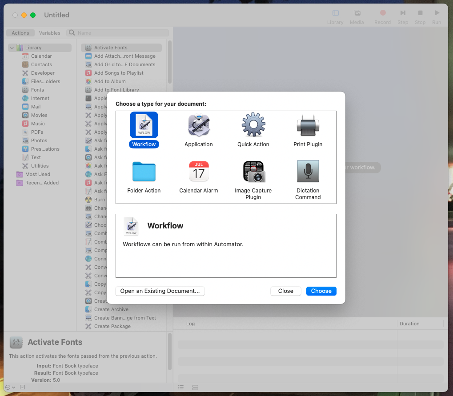This screenshot has height=396, width=453.
Task: Choose the Print Plugin document type
Action: pos(308,125)
